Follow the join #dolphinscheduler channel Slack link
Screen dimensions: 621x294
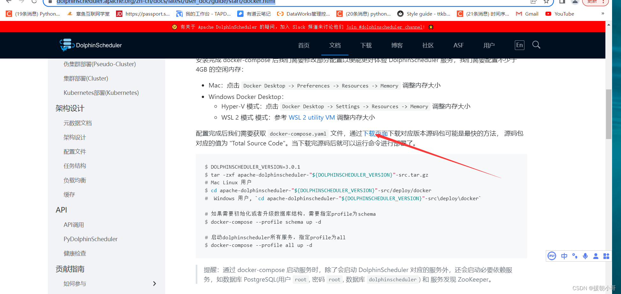(x=384, y=27)
